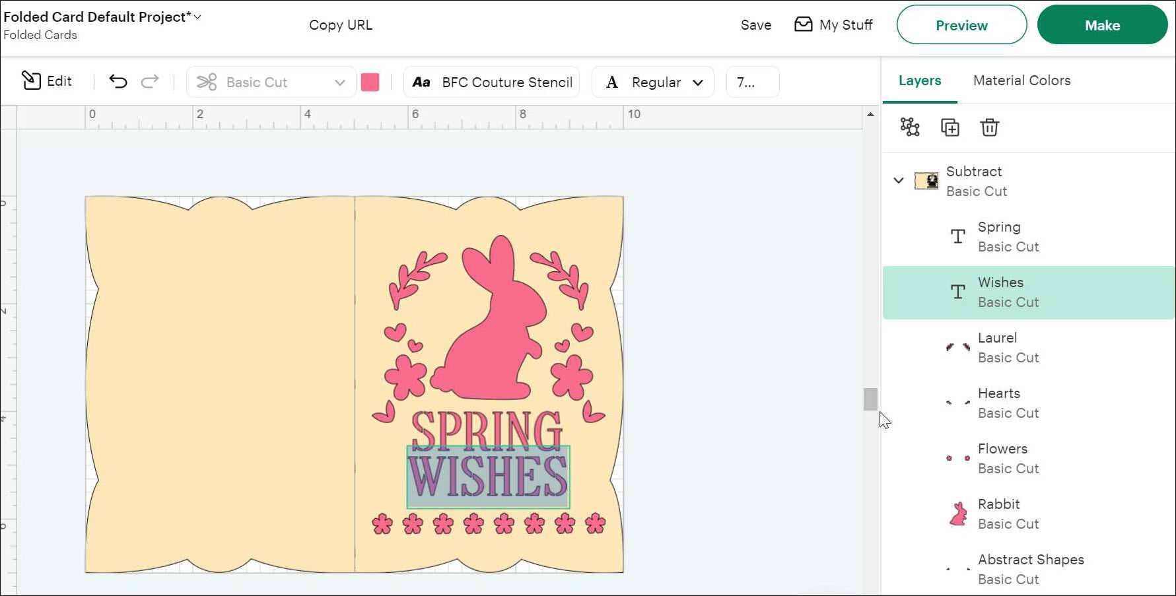Switch to the Material Colors tab

[1021, 81]
